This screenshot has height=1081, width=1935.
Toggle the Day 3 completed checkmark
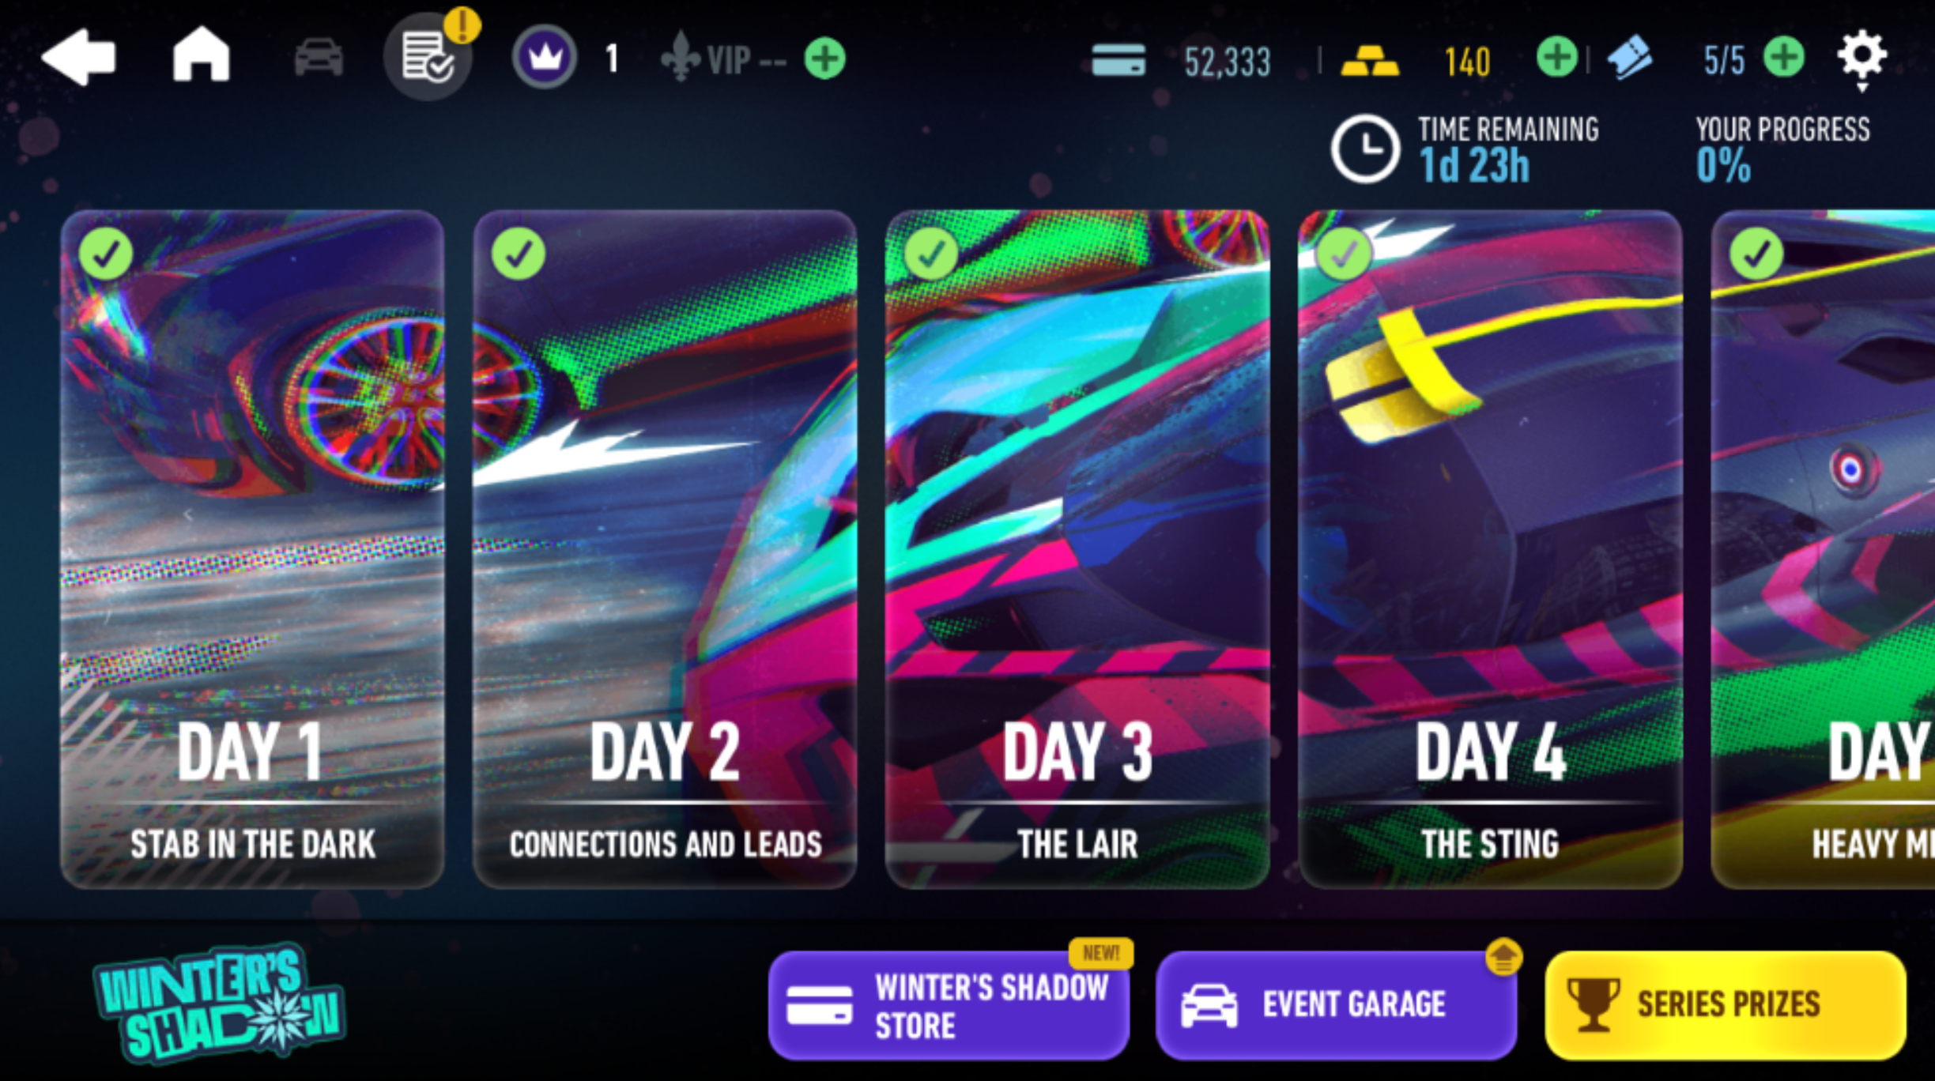931,254
